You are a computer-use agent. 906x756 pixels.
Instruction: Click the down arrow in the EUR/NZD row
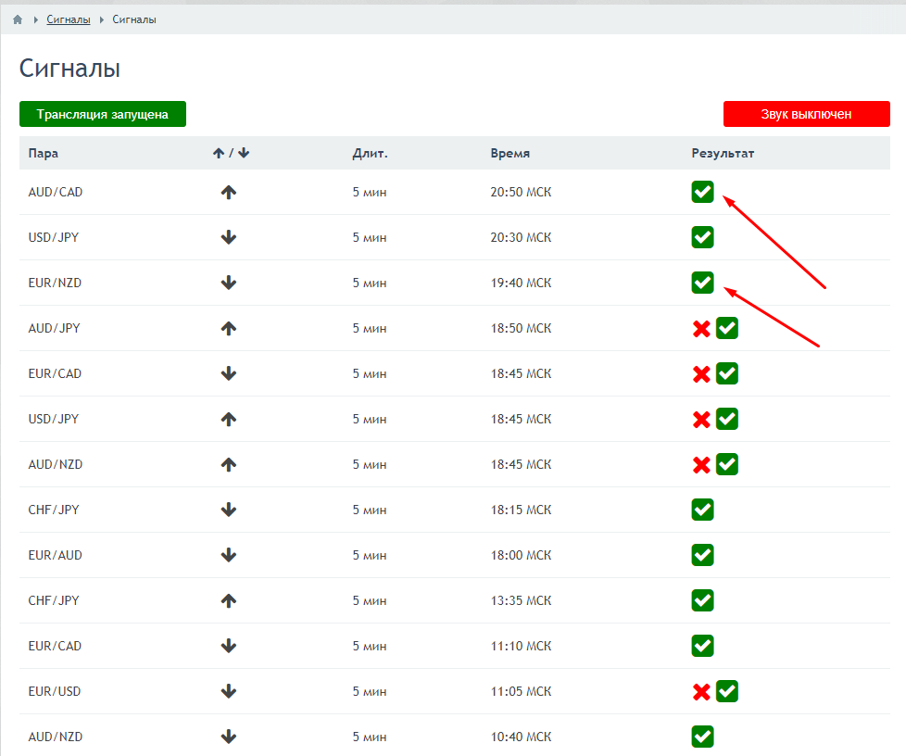point(229,283)
